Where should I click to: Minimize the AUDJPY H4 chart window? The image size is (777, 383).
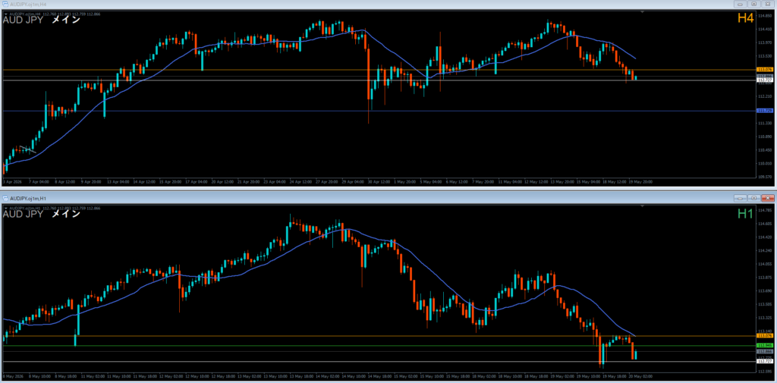tap(741, 4)
